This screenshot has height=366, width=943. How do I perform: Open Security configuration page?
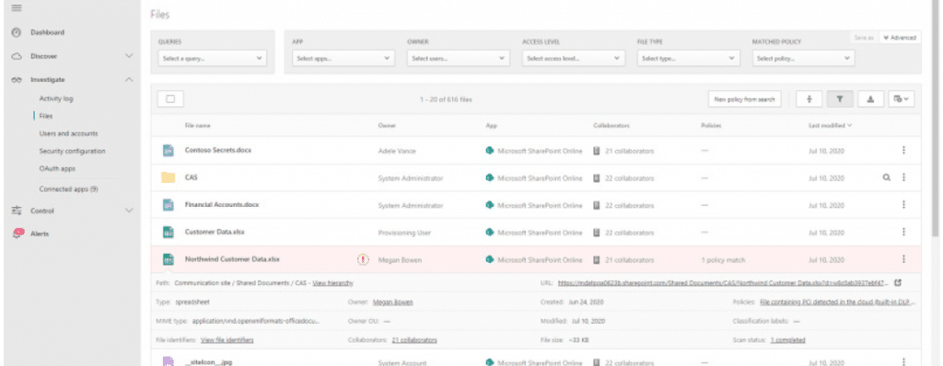pyautogui.click(x=72, y=151)
